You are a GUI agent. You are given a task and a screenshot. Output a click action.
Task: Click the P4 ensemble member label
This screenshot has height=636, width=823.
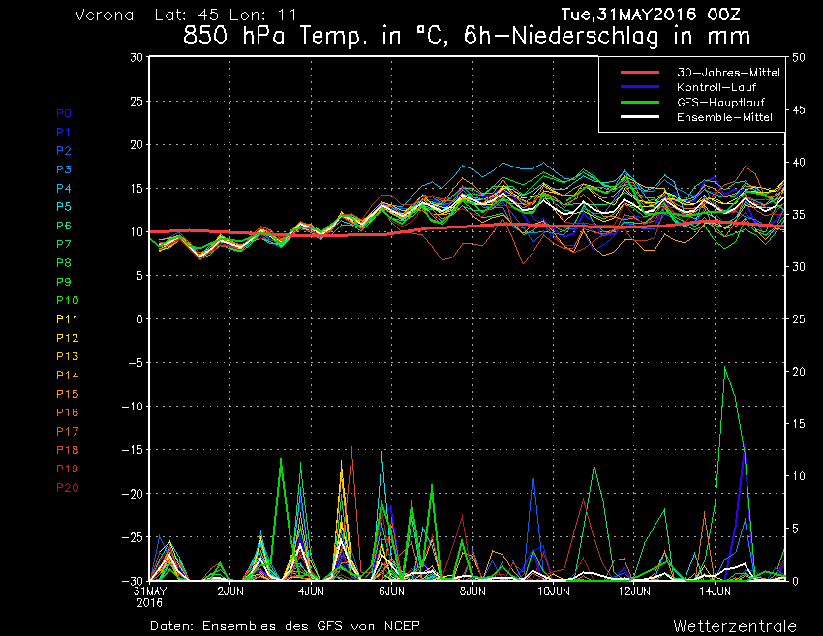pyautogui.click(x=64, y=188)
